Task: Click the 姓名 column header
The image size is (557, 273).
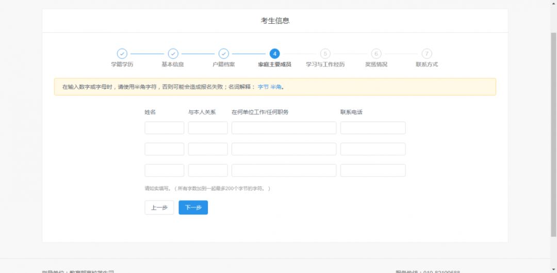Action: click(150, 112)
